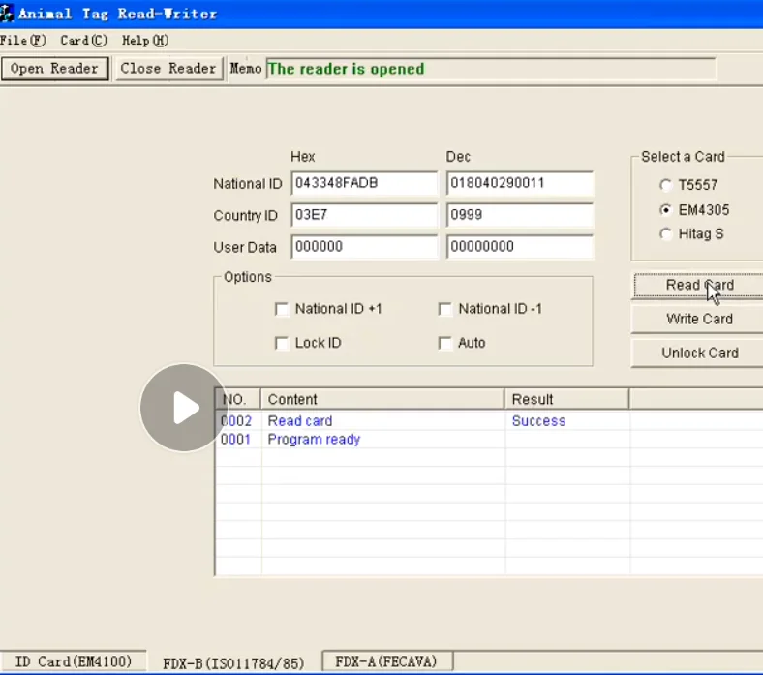The image size is (763, 675).
Task: Enable the National ID +1 checkbox
Action: pos(282,309)
